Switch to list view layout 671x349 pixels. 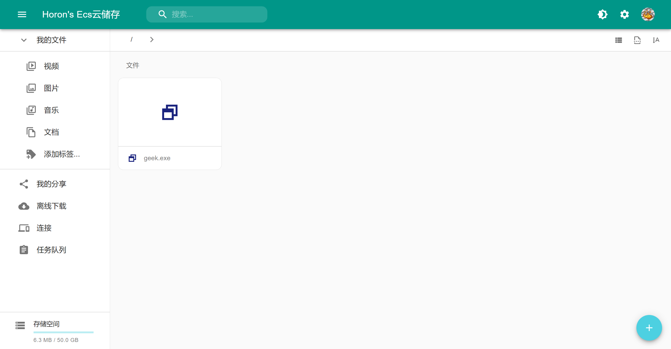click(619, 40)
